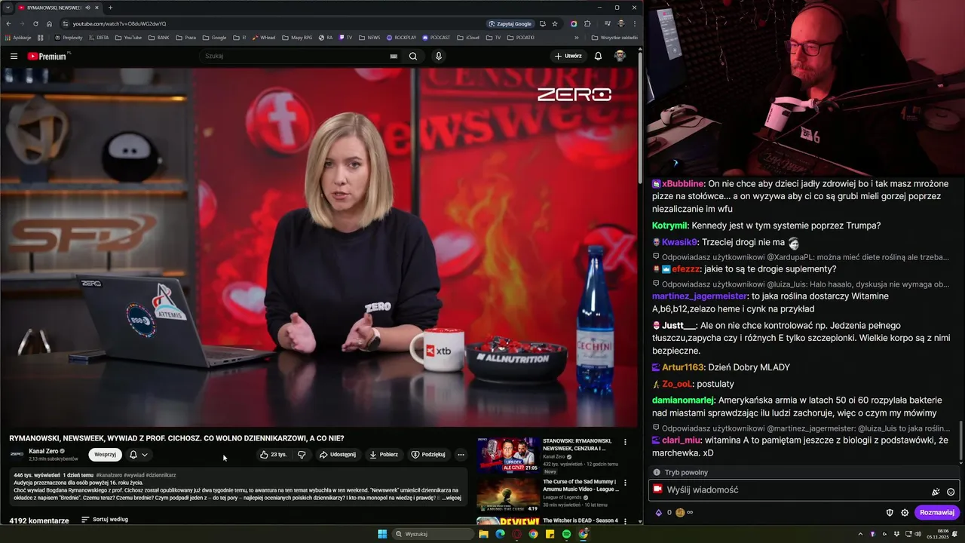Click Pobierz download button
The height and width of the screenshot is (543, 965).
[x=384, y=455]
